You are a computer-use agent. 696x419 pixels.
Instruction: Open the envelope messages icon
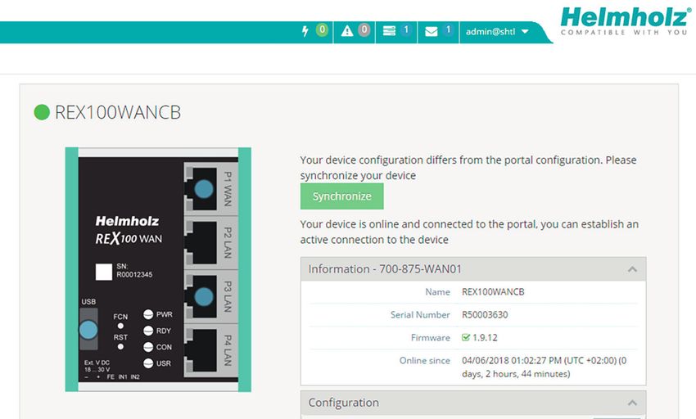[432, 32]
